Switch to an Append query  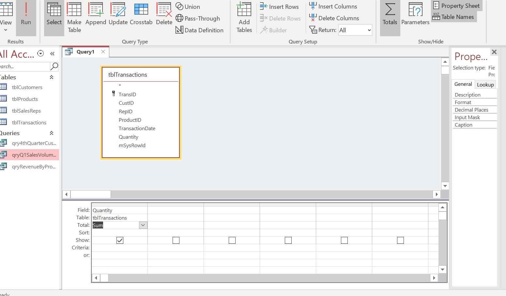click(95, 15)
